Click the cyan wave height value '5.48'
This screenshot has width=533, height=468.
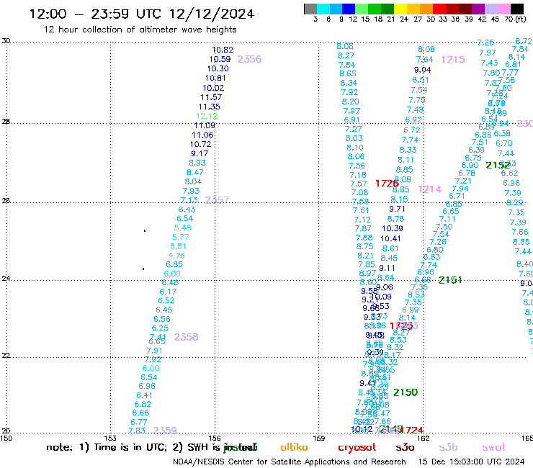point(183,228)
